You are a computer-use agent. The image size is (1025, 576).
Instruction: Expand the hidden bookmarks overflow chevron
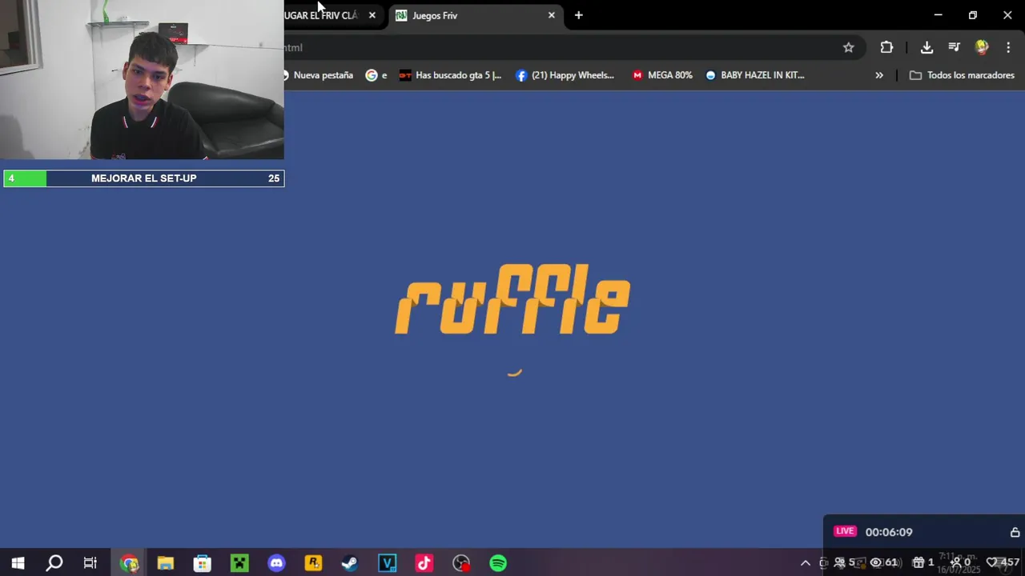tap(879, 75)
